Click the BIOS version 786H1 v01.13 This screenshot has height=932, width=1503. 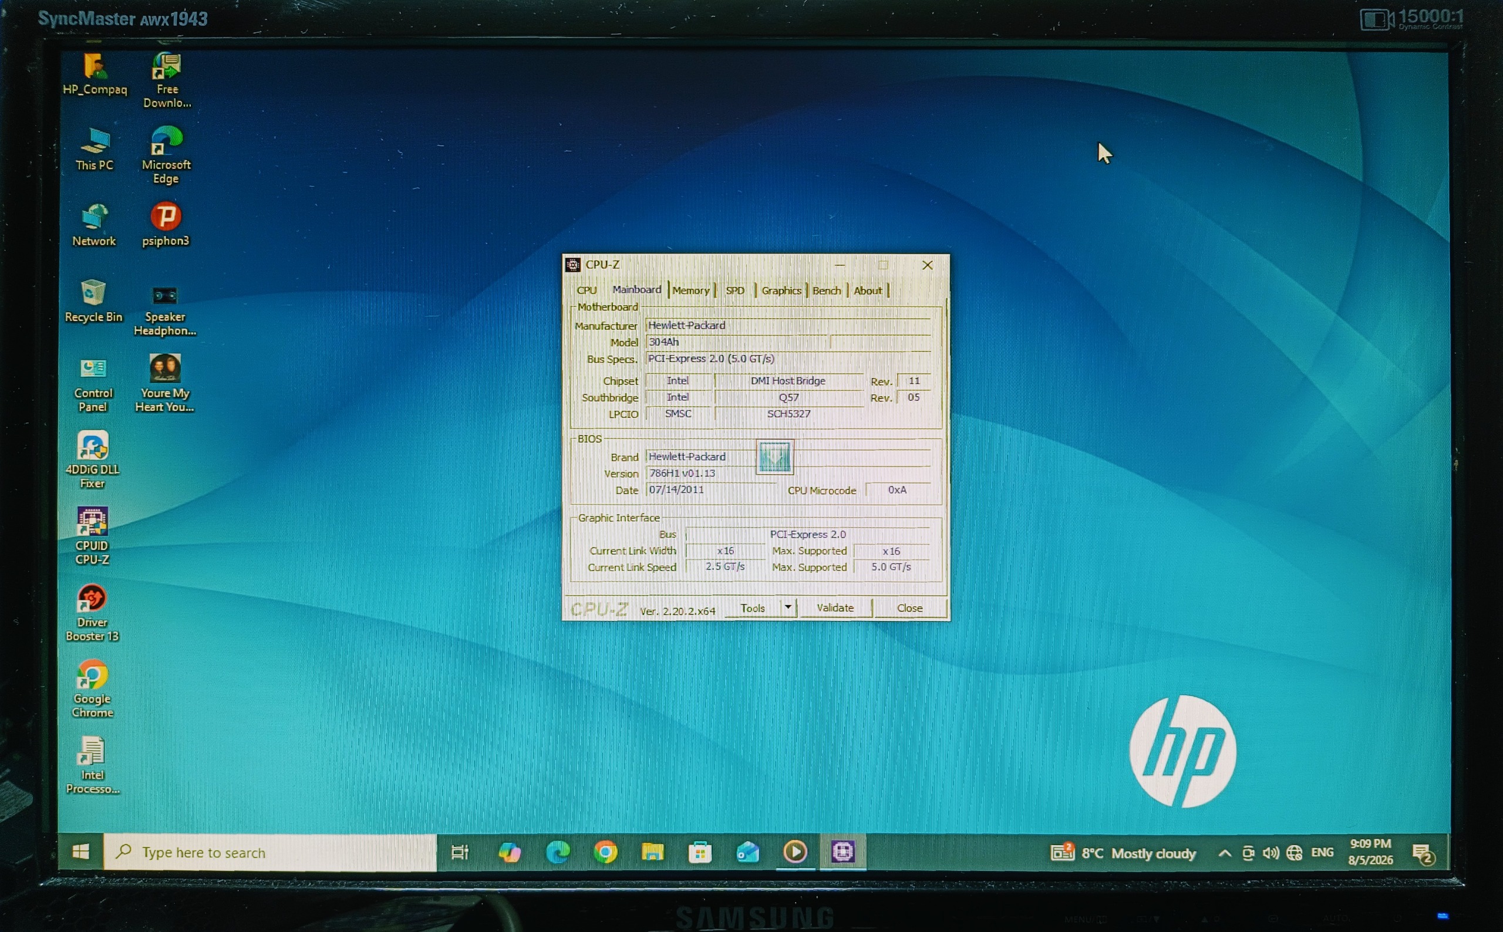point(711,473)
